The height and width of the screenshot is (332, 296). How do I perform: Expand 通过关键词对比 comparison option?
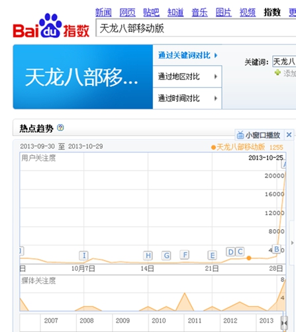pos(187,55)
